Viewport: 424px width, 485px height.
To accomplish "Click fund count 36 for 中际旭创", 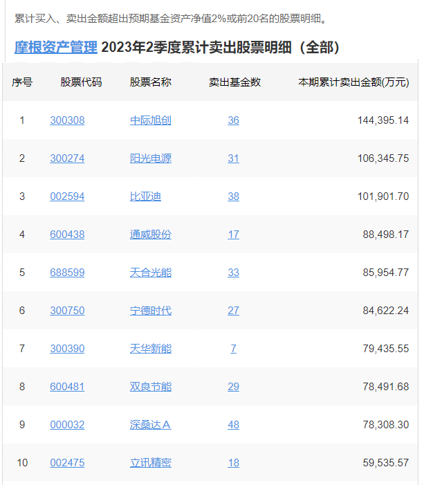I will [233, 120].
